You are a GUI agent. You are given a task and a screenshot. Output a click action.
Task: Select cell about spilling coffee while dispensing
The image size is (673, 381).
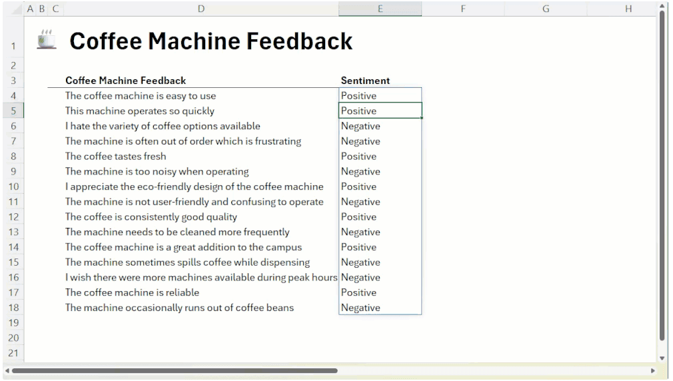201,262
